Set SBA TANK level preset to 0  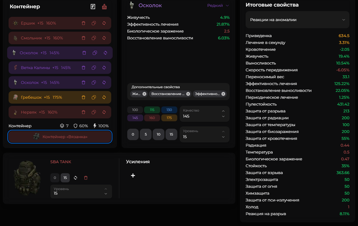[55, 178]
